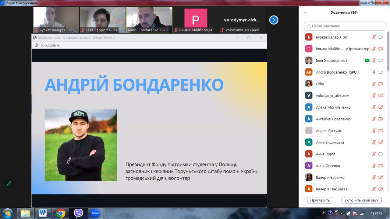Click the participants list vertical scrollbar
The width and height of the screenshot is (390, 219).
tap(388, 52)
